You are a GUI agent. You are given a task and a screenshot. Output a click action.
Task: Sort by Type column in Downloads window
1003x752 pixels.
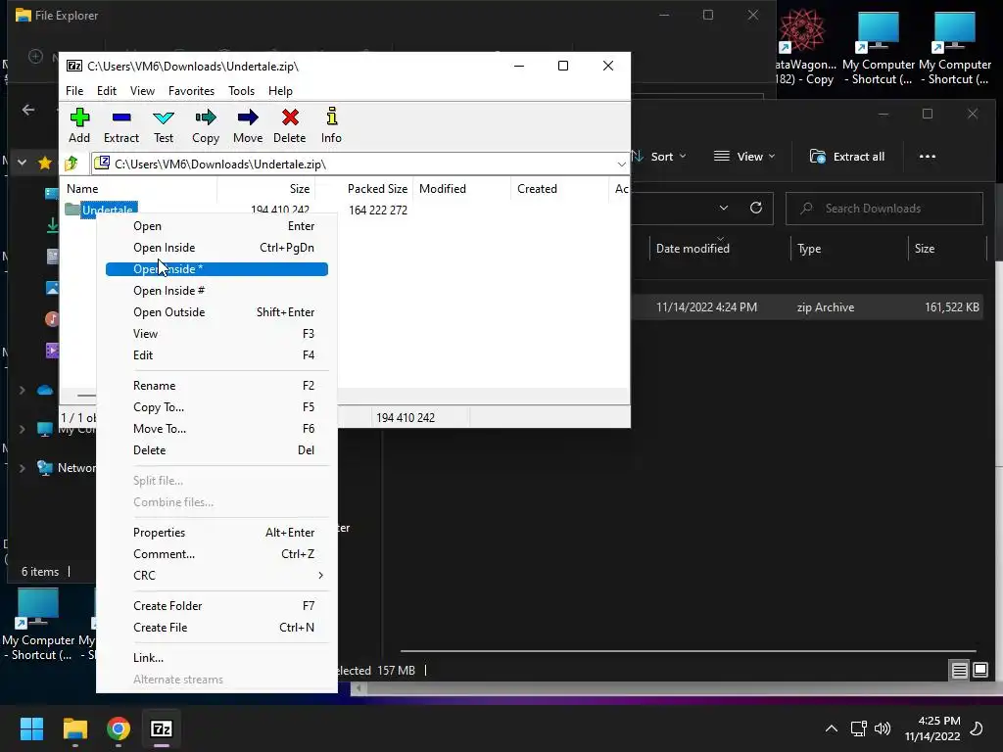coord(849,248)
